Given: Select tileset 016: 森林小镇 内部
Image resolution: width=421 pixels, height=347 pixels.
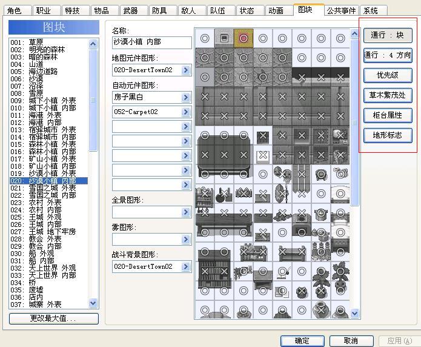Looking at the screenshot, I should tap(49, 152).
